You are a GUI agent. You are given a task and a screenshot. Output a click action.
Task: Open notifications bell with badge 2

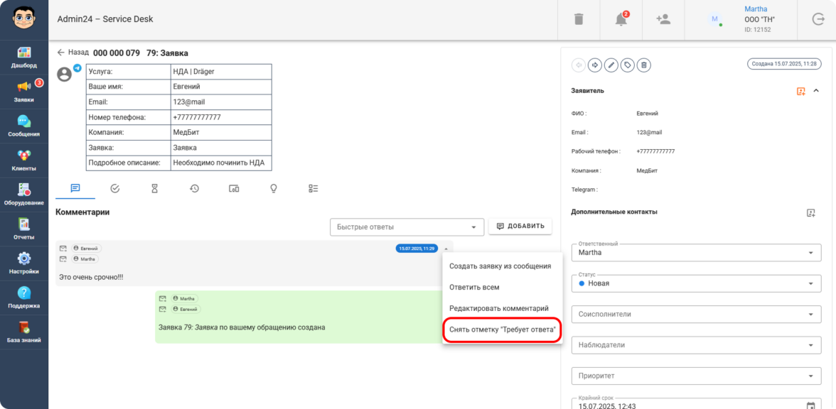tap(621, 19)
